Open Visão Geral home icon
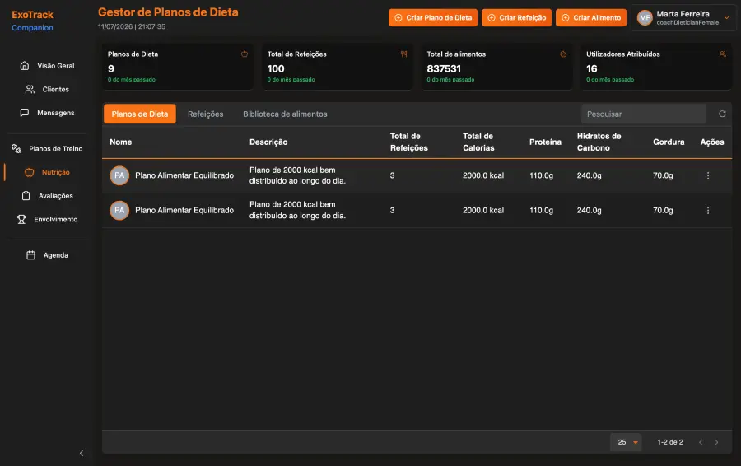The width and height of the screenshot is (741, 466). click(25, 66)
